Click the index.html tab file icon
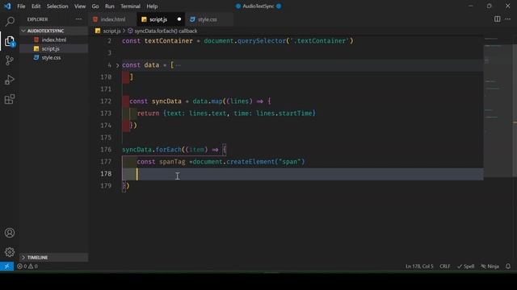Screen dimensions: 517x290 pos(95,19)
